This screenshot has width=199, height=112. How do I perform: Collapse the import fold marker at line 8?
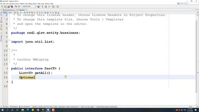[x=9, y=40]
